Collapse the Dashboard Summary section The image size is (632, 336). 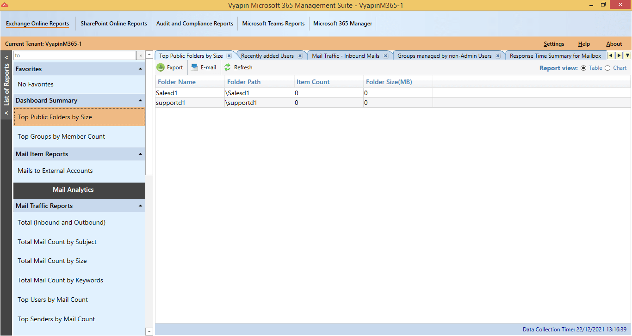click(140, 100)
